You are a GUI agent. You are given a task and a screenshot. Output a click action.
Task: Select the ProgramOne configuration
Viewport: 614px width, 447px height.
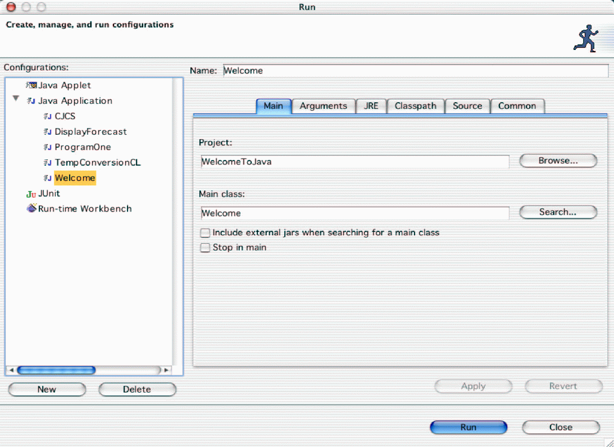pos(83,147)
